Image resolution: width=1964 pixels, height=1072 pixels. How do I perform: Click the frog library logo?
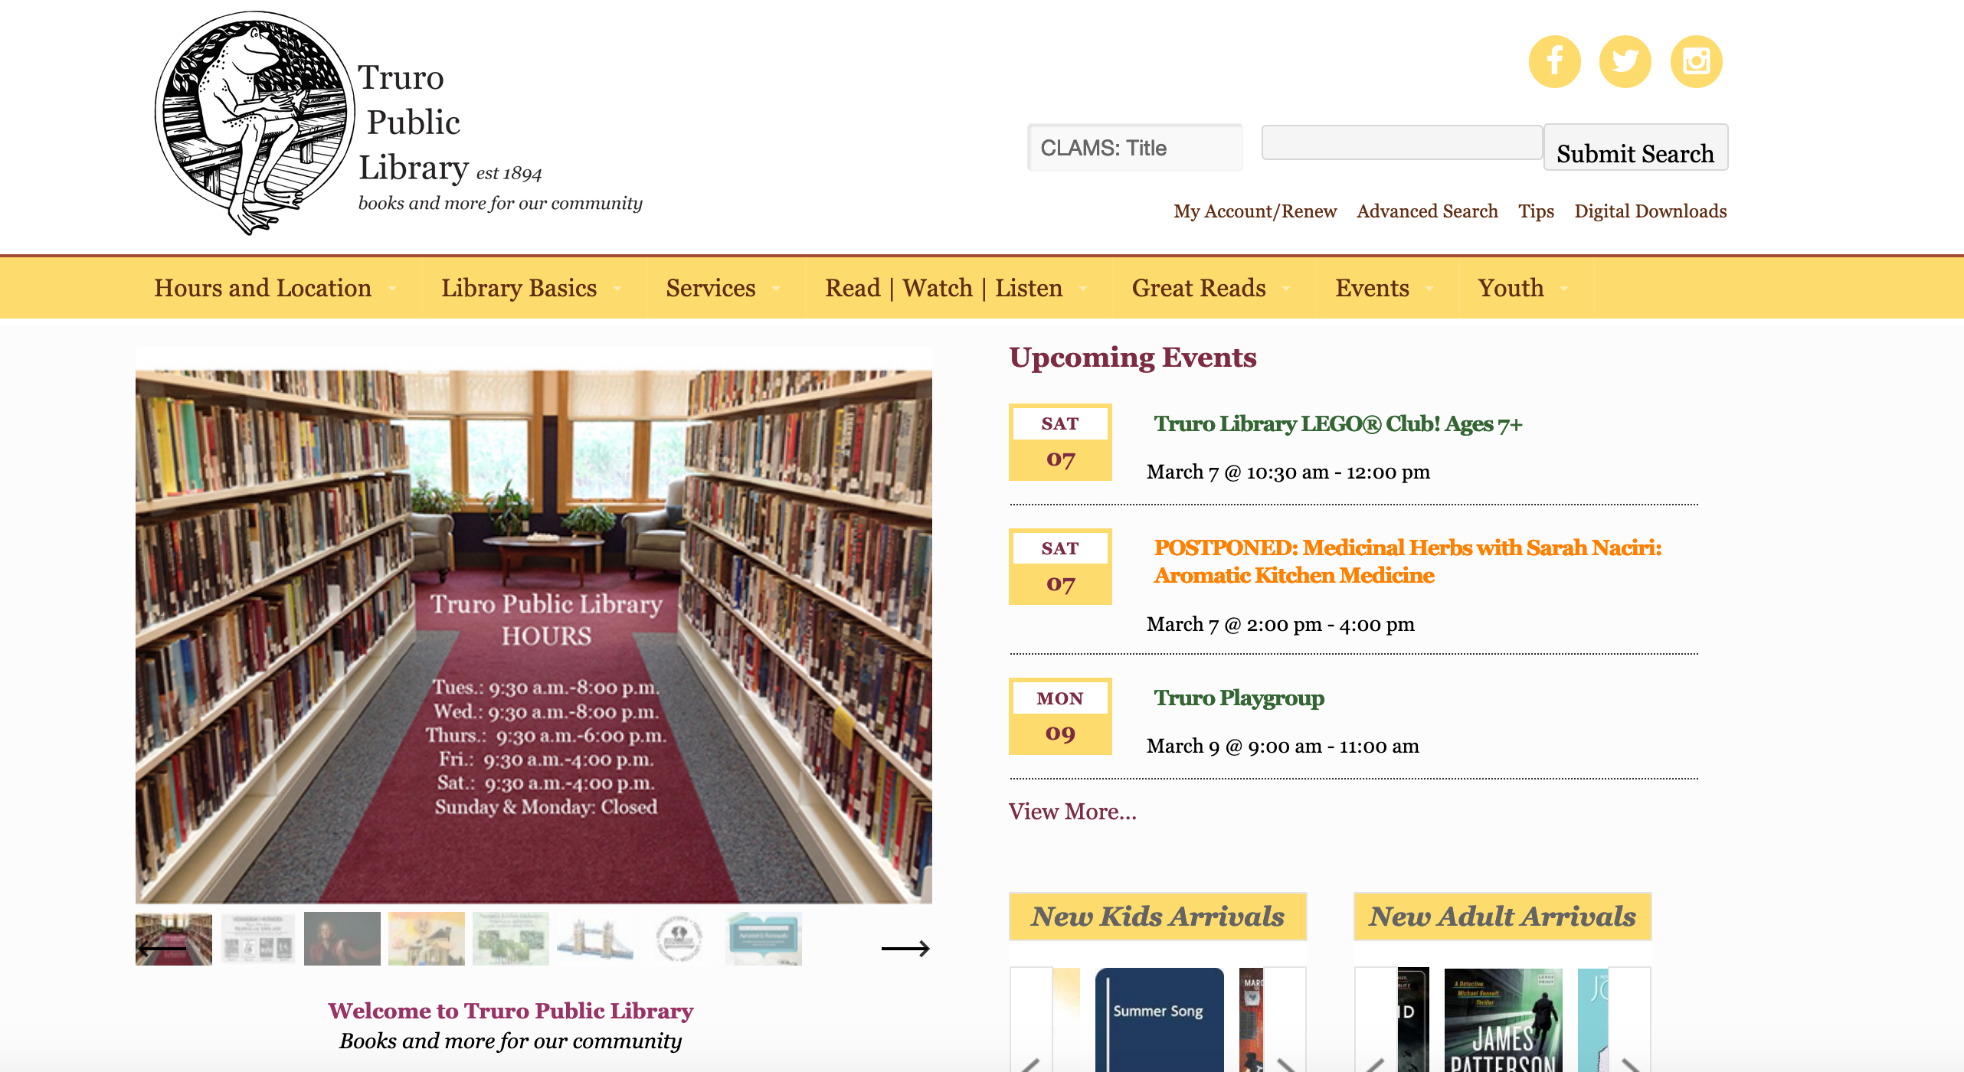coord(254,123)
